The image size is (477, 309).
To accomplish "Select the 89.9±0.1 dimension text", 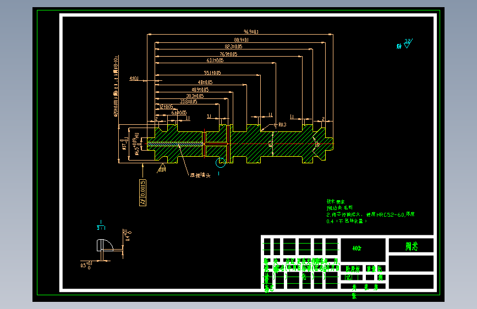I will click(x=241, y=40).
